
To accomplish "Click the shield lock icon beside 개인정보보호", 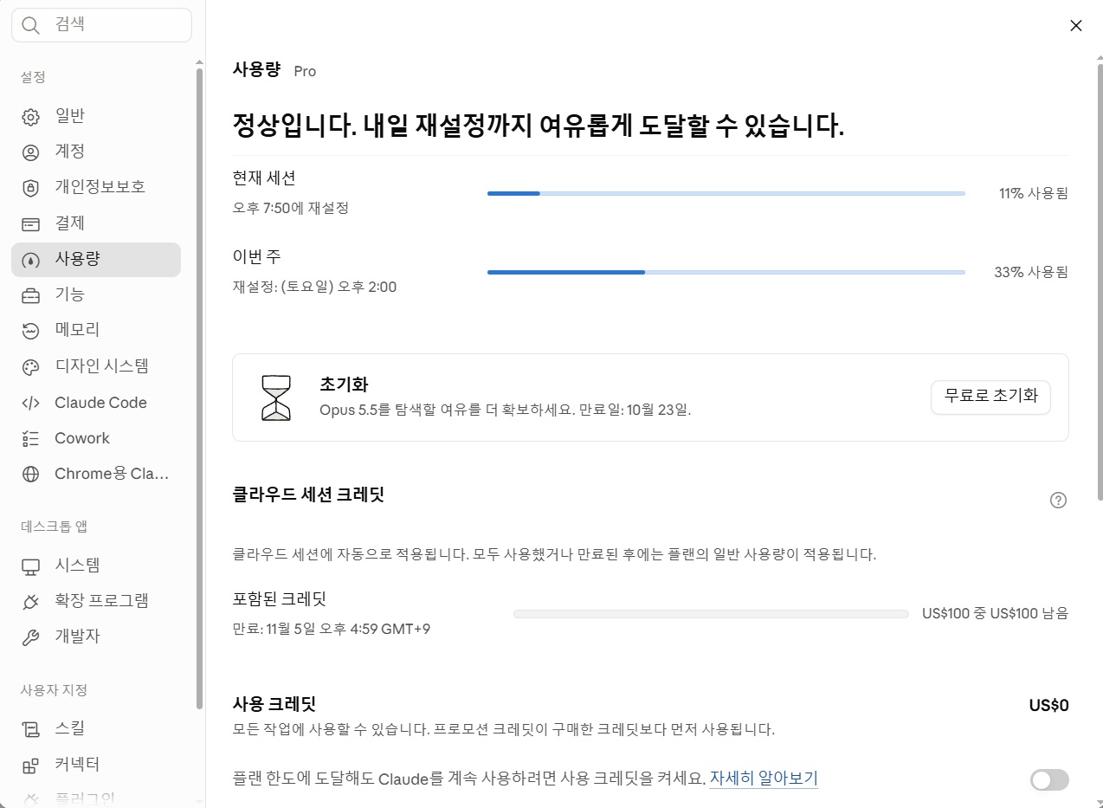I will click(30, 188).
